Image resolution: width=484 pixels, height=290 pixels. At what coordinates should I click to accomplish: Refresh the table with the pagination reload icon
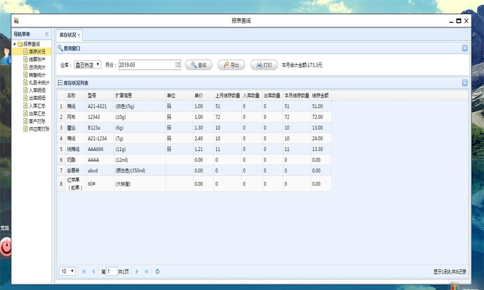tap(157, 272)
